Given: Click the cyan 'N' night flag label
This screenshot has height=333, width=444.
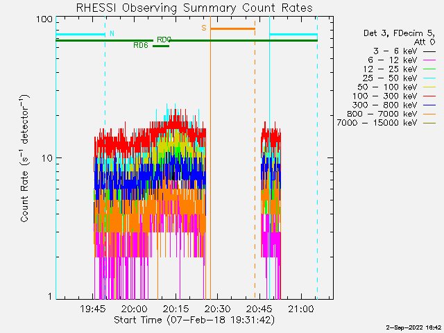Looking at the screenshot, I should tap(112, 34).
